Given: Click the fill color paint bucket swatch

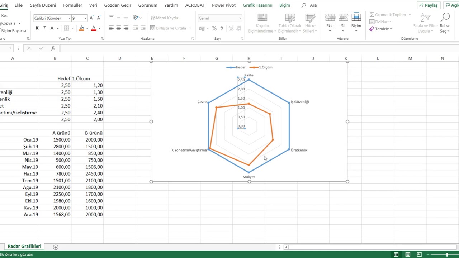Looking at the screenshot, I should (x=81, y=28).
